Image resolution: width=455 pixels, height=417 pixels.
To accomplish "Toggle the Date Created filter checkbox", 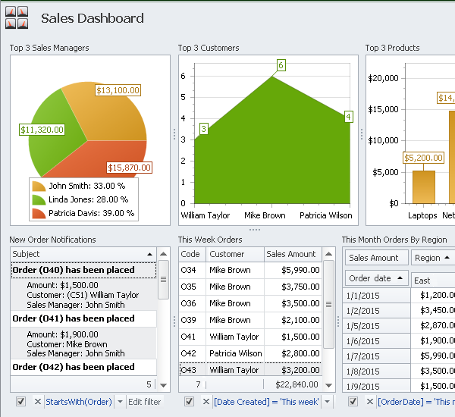I will pyautogui.click(x=189, y=402).
